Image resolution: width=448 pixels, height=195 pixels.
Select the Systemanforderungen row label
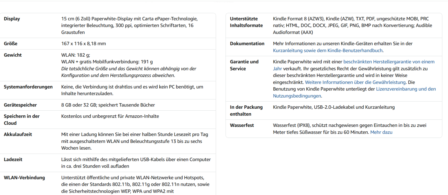(x=28, y=87)
